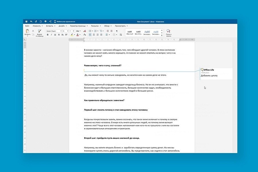The image size is (258, 172).
Task: Select the Format Painter tool
Action: click(40, 33)
